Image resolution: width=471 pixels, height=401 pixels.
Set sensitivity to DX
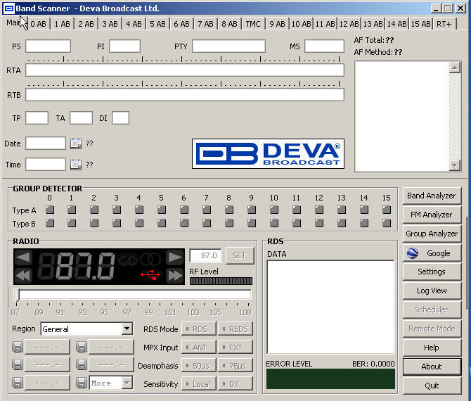[x=235, y=384]
